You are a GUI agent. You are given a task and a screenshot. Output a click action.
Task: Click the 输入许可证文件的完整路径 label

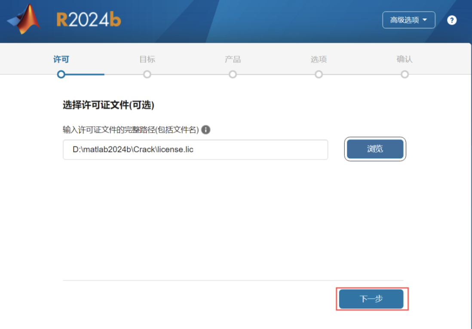click(x=131, y=130)
